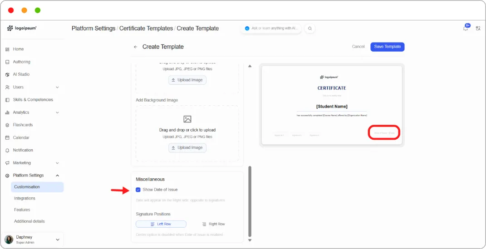Click the Notification bell icon in sidebar
486x249 pixels.
[x=7, y=150]
